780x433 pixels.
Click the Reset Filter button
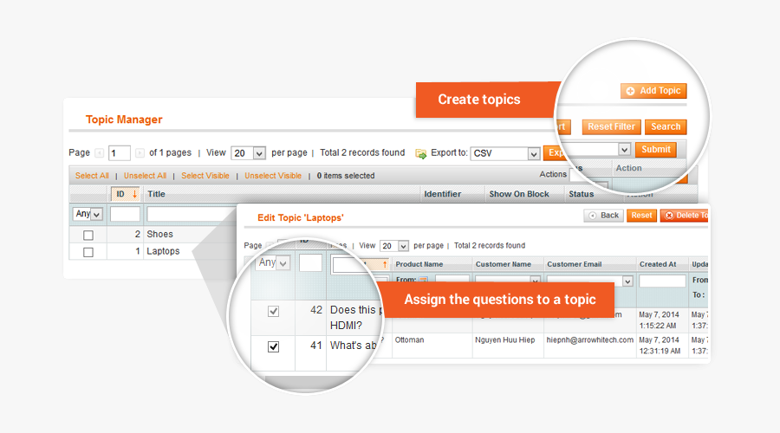611,126
